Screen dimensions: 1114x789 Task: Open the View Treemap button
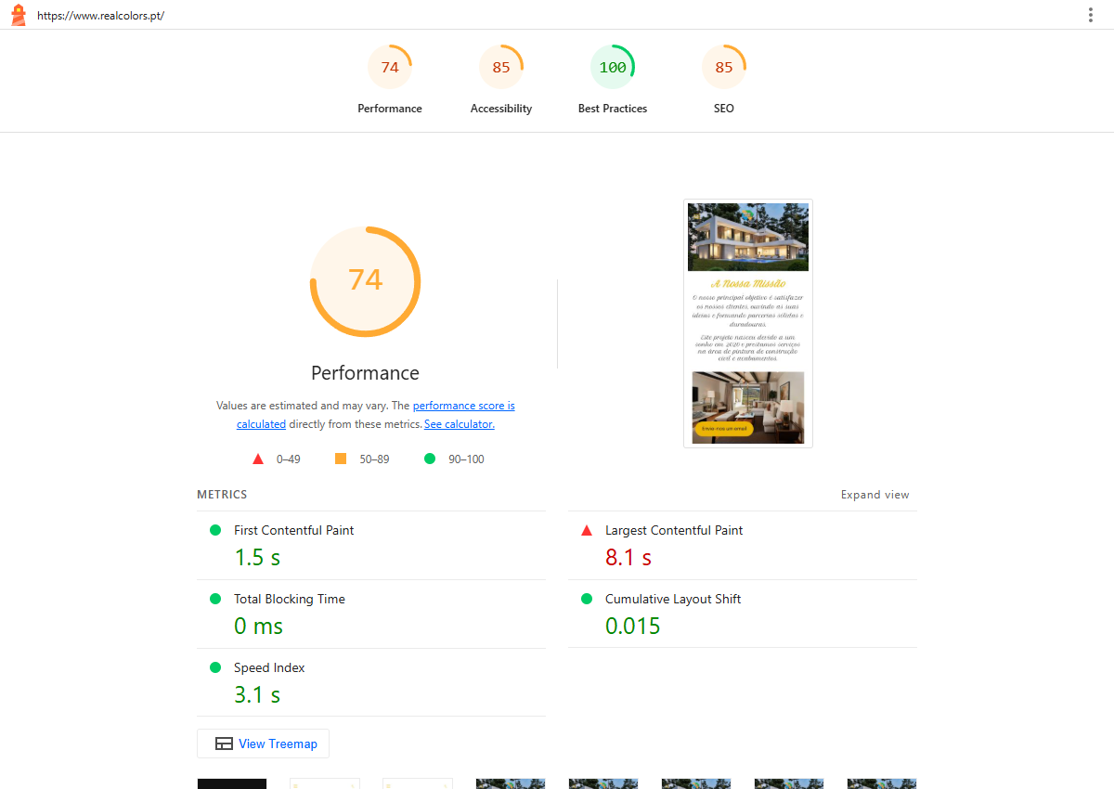click(x=263, y=744)
